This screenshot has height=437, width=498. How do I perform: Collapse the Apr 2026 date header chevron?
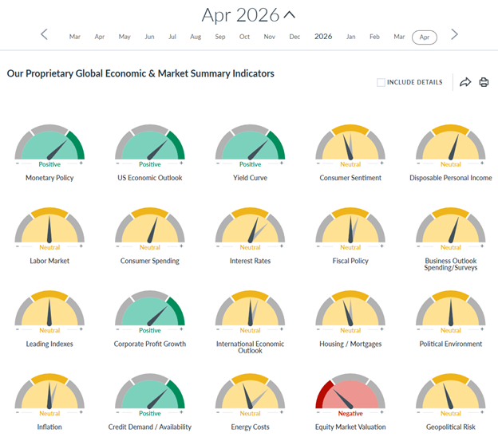coord(290,15)
